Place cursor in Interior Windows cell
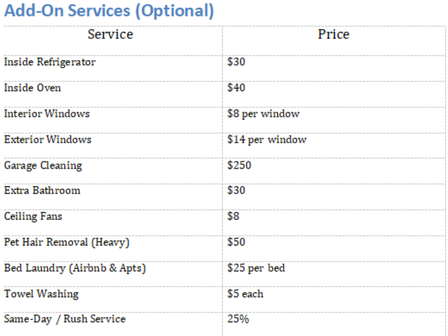The width and height of the screenshot is (448, 336). (x=47, y=114)
